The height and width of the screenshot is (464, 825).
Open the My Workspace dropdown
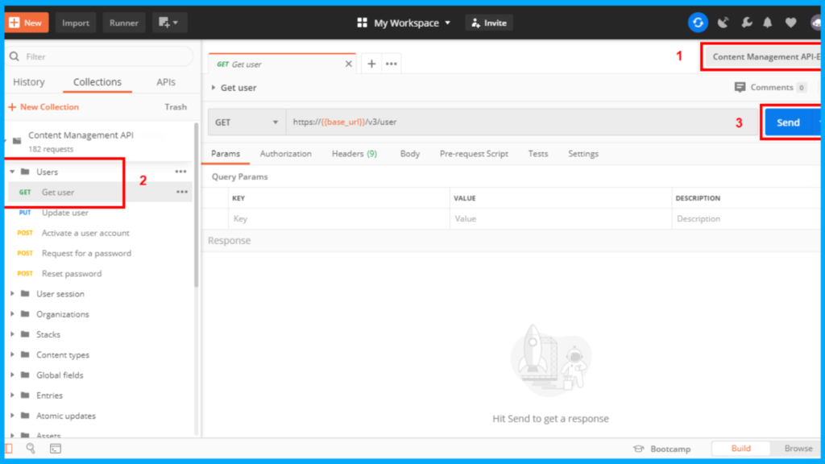pos(404,23)
